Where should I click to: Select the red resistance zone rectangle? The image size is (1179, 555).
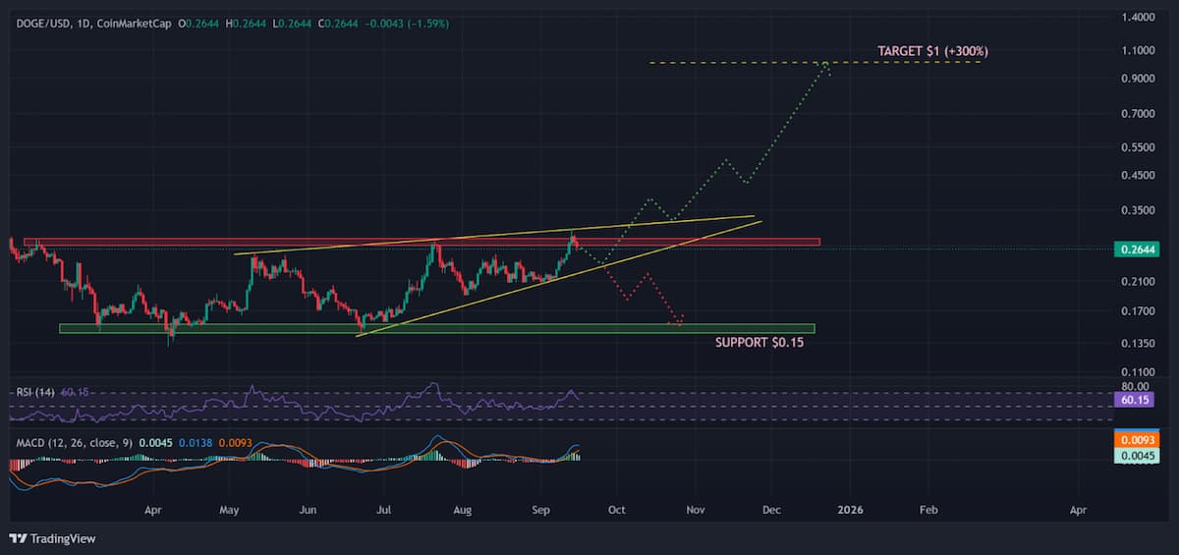(421, 242)
